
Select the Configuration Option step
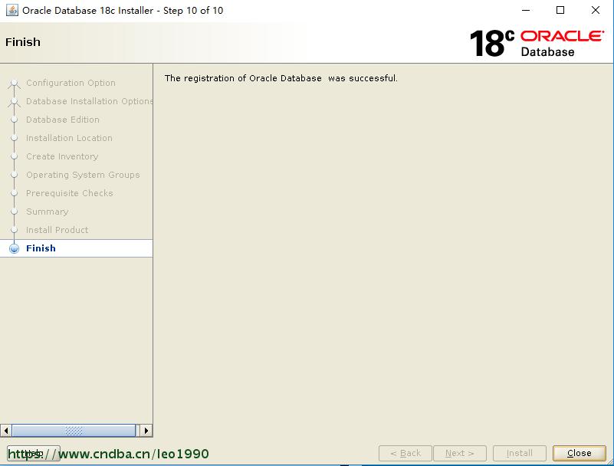71,83
